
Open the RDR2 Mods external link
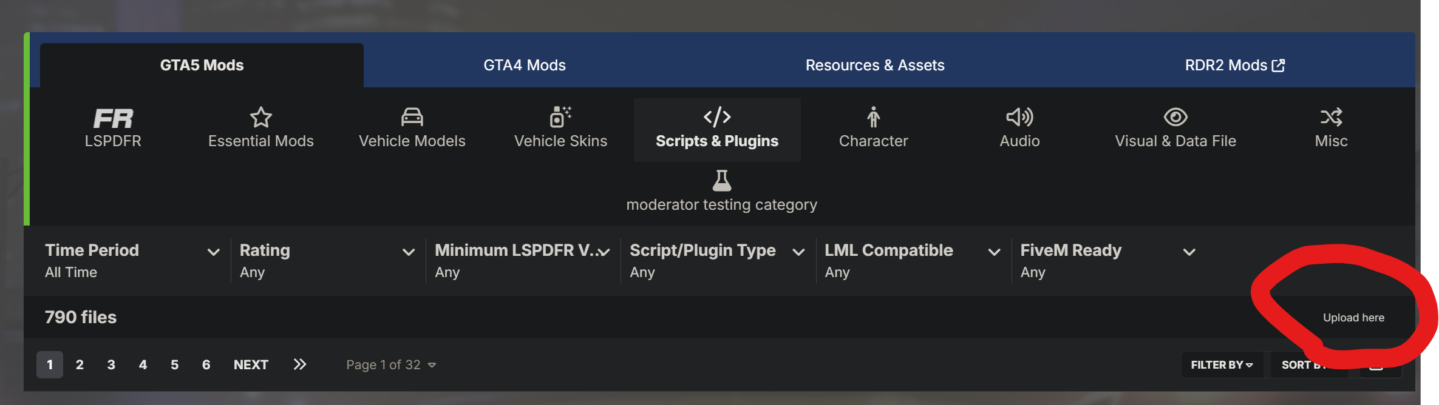(x=1234, y=65)
